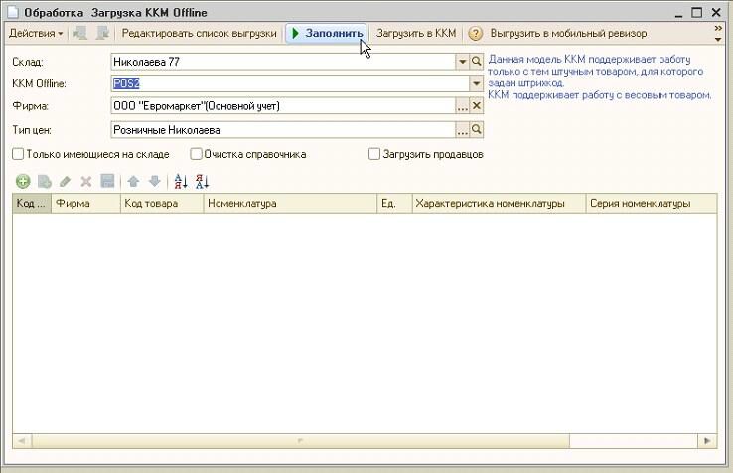Click Серия номенклатуры column header
This screenshot has height=473, width=733.
click(x=652, y=203)
